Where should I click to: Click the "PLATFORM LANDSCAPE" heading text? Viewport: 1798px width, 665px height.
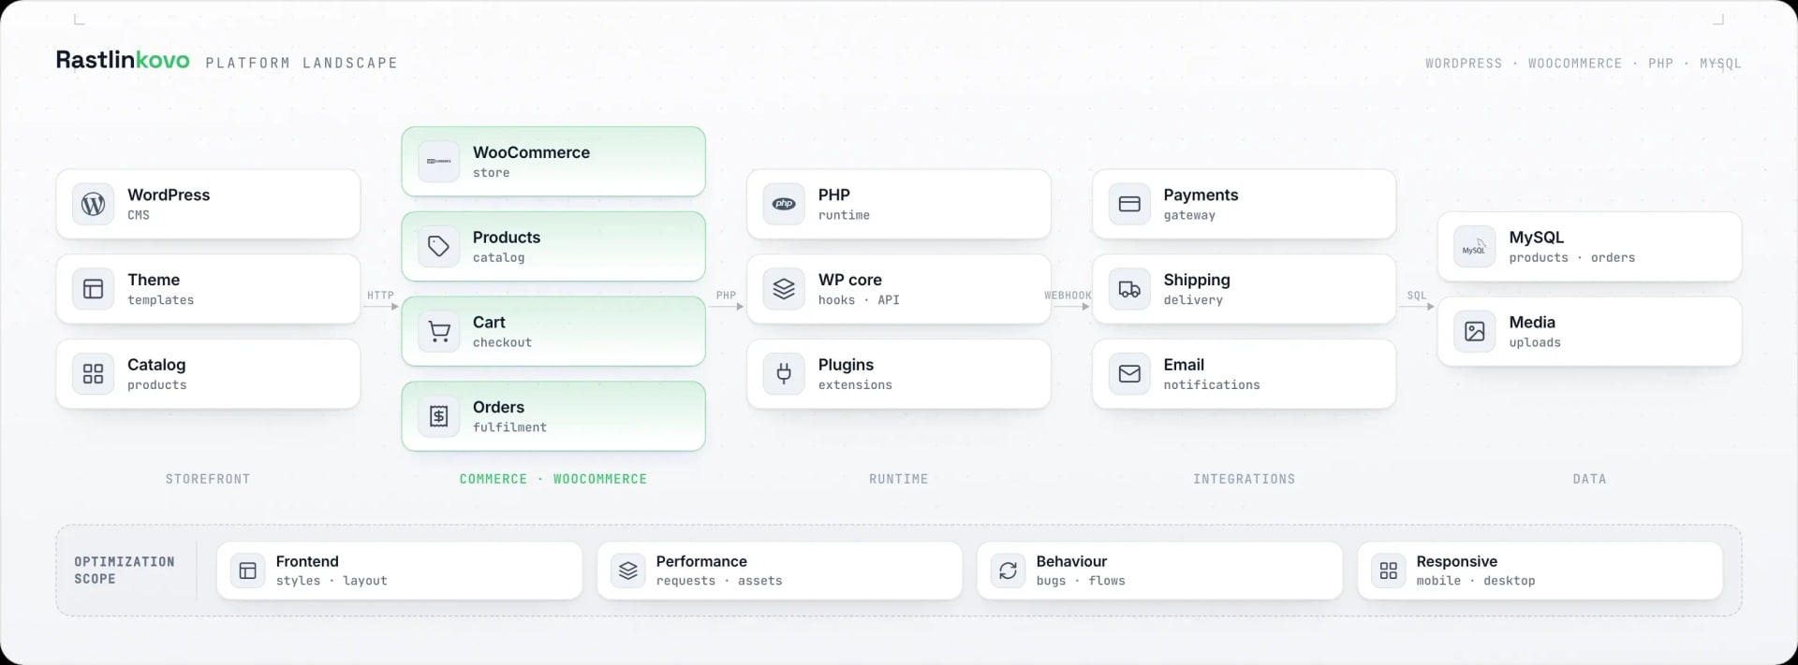(302, 63)
